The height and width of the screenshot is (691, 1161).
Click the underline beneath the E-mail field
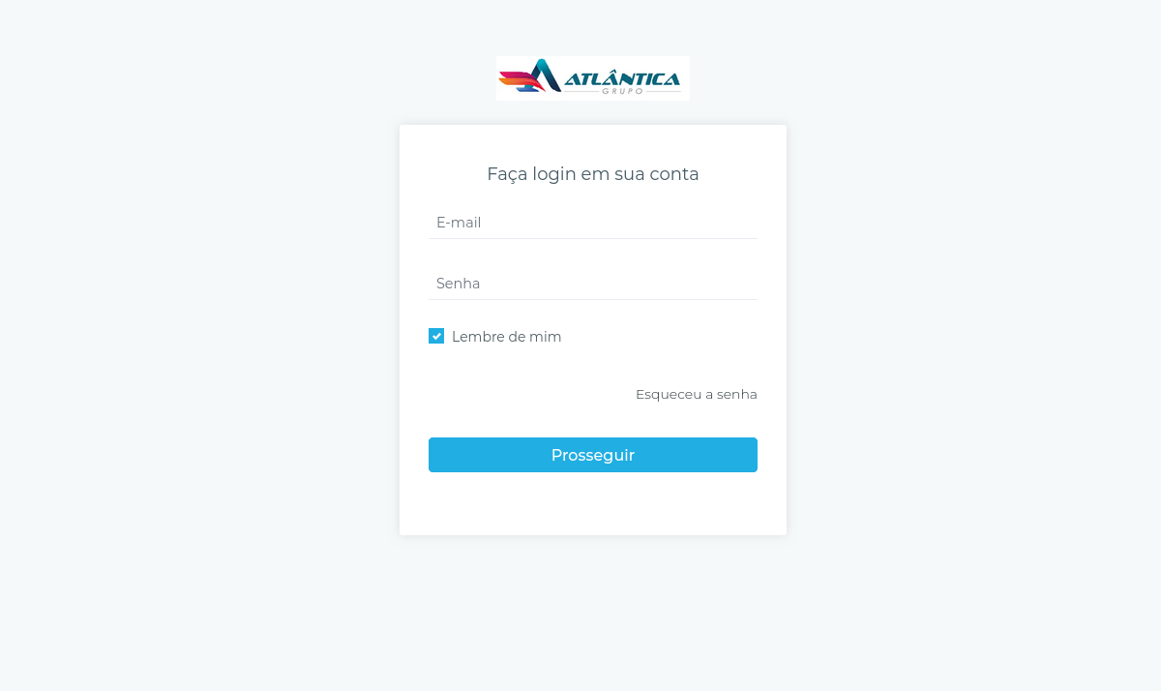pos(593,238)
